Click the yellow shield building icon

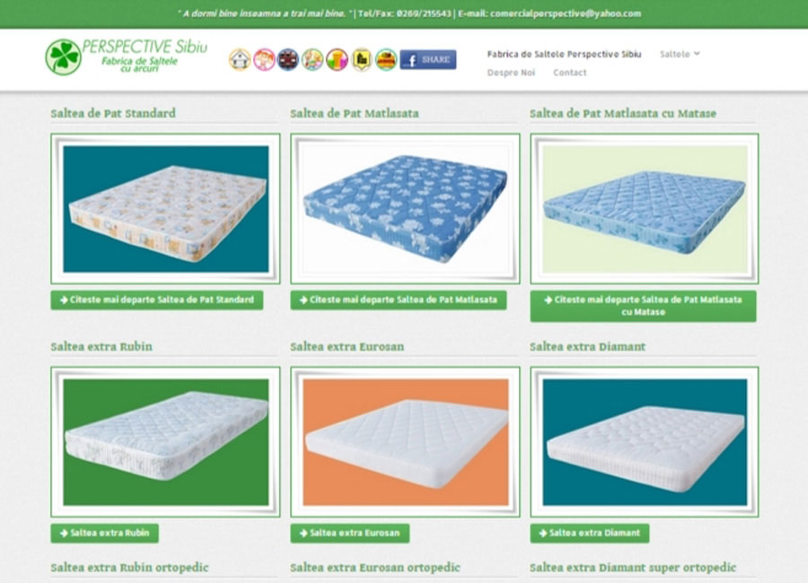click(362, 60)
